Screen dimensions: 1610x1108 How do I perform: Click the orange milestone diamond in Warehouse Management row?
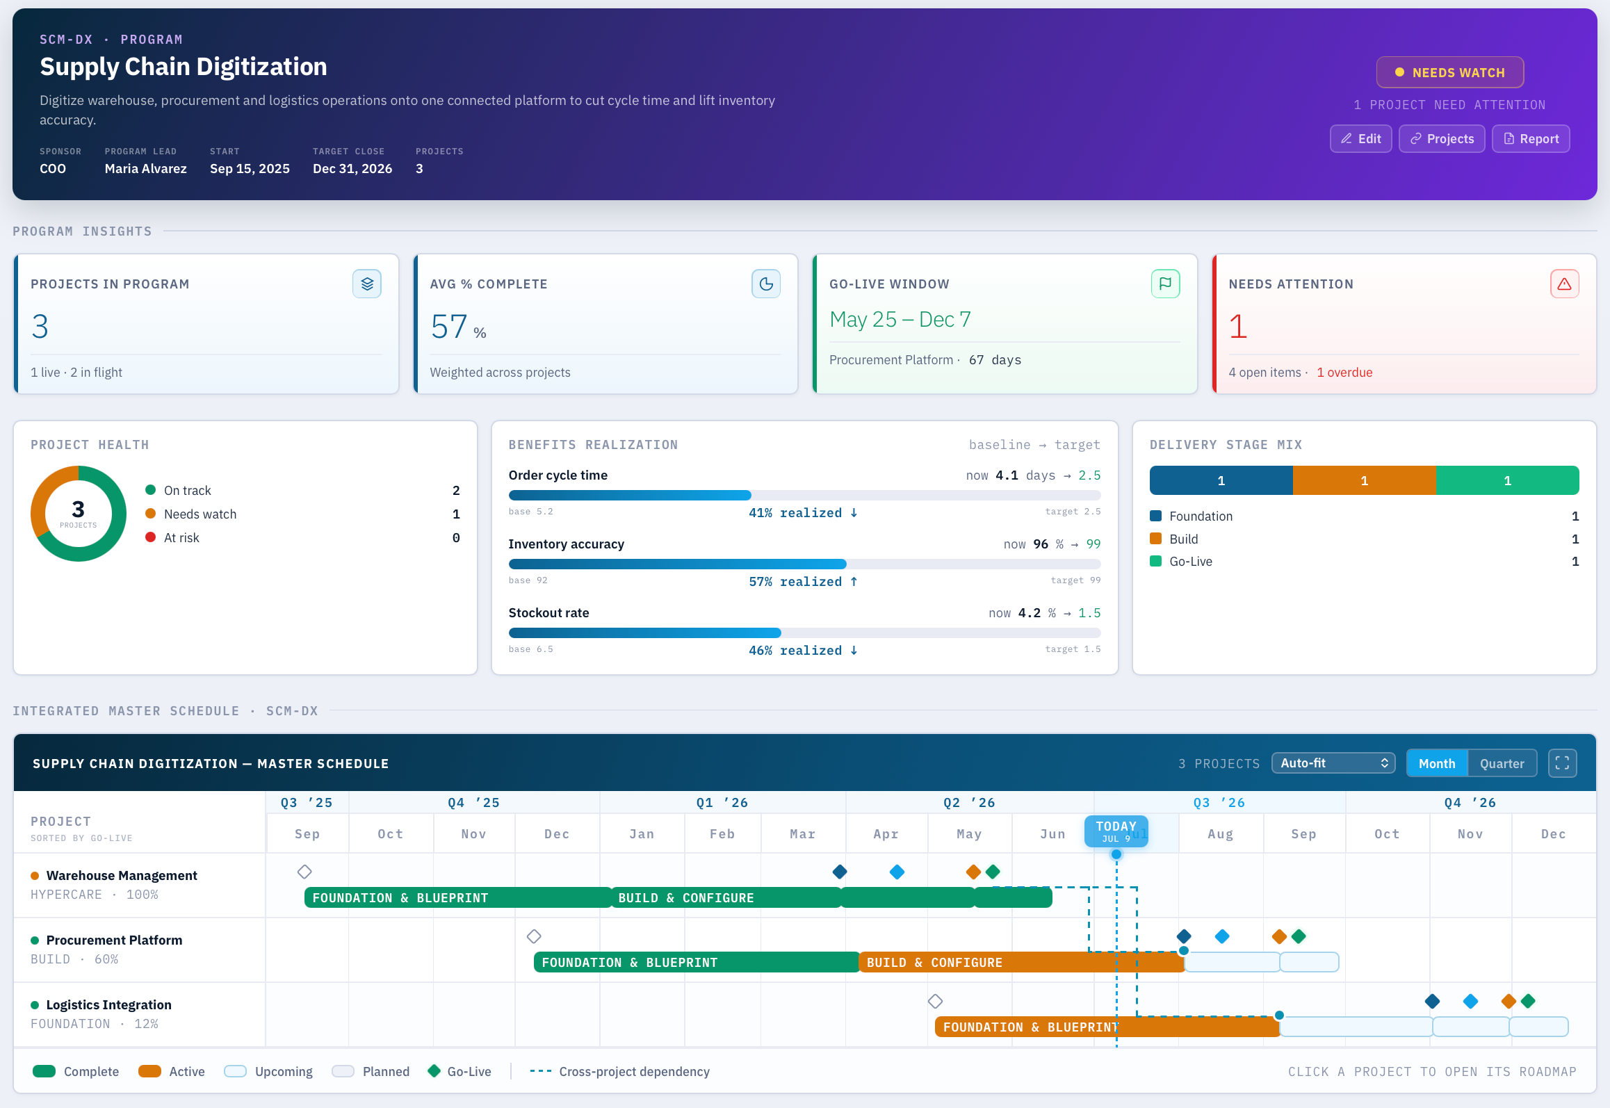click(973, 872)
